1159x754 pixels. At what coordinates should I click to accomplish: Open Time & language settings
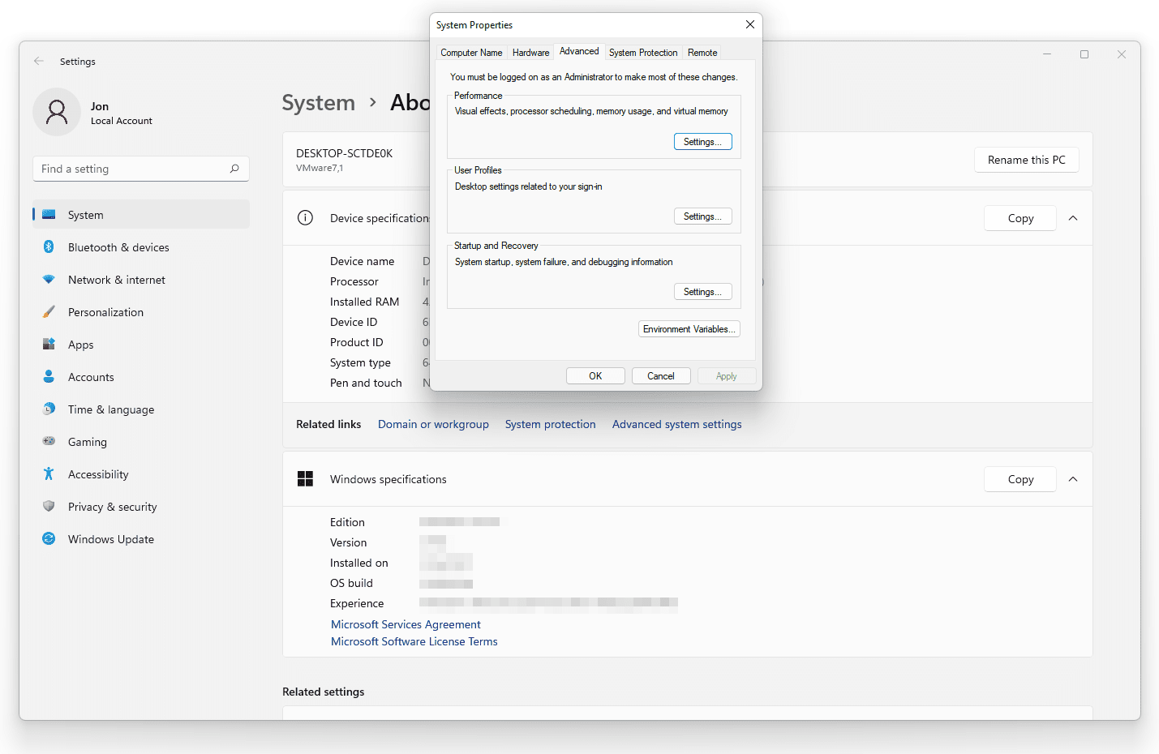click(x=141, y=409)
